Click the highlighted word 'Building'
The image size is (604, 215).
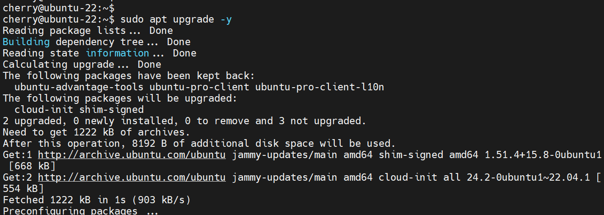(x=26, y=42)
